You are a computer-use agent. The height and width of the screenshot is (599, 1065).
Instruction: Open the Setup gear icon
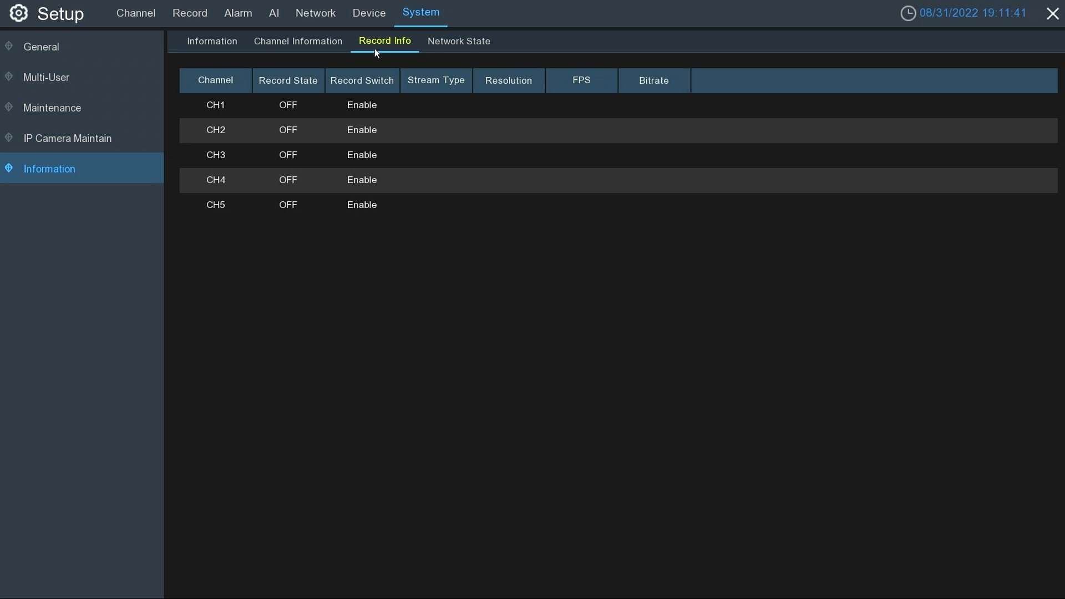pyautogui.click(x=18, y=13)
